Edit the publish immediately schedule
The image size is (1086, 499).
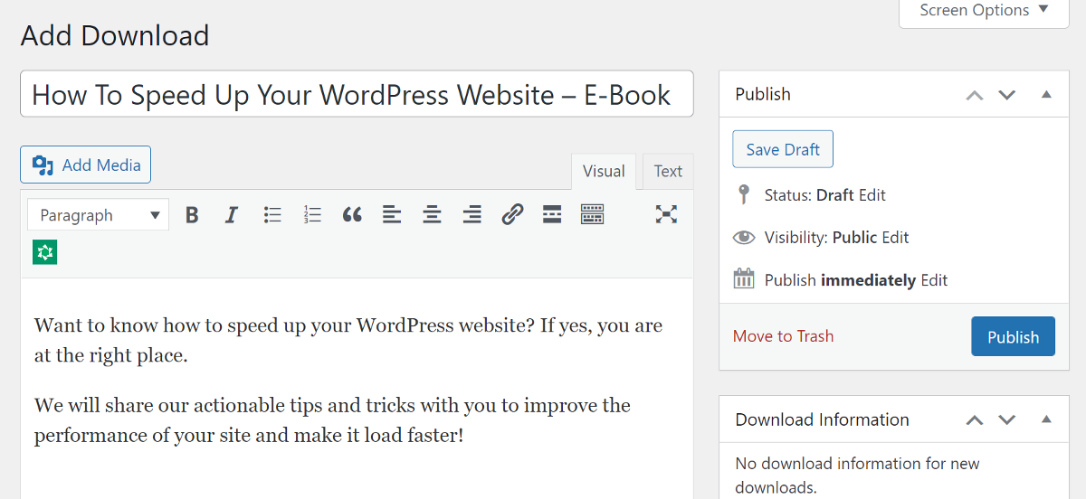[x=934, y=280]
